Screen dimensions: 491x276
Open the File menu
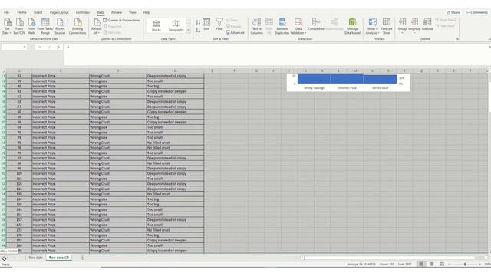[6, 12]
